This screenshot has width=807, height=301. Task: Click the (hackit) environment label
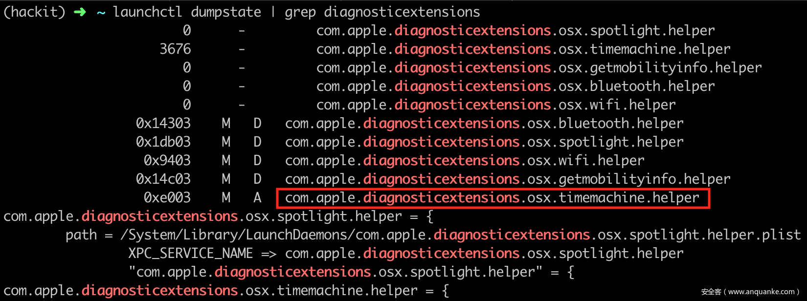[34, 12]
